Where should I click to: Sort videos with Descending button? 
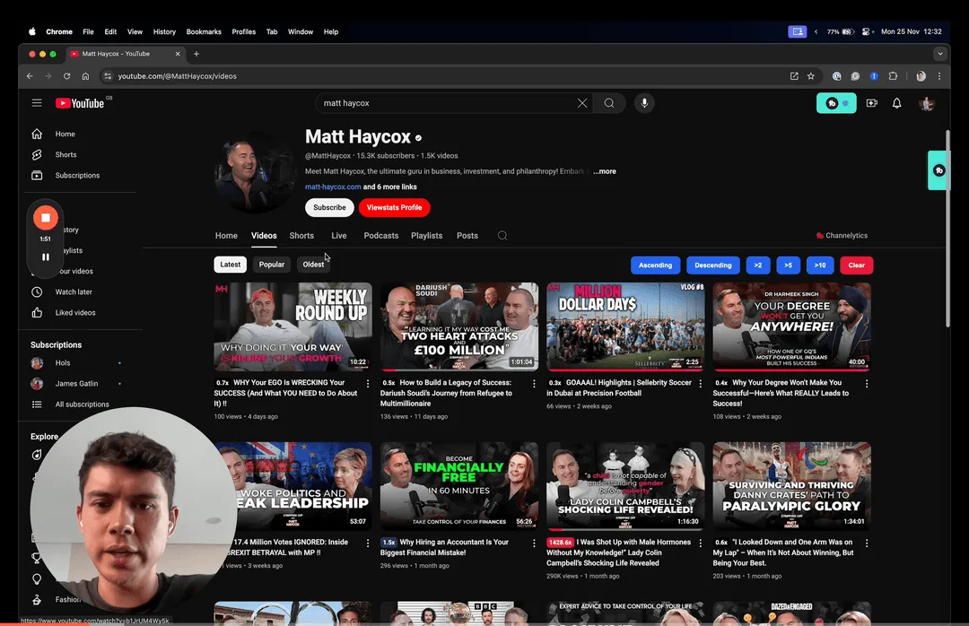coord(712,265)
